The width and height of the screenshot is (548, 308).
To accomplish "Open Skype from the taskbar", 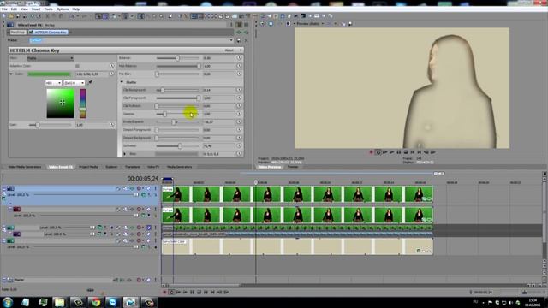I will [x=112, y=302].
